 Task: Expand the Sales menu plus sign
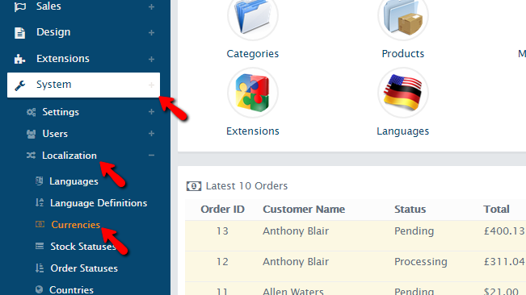click(151, 6)
